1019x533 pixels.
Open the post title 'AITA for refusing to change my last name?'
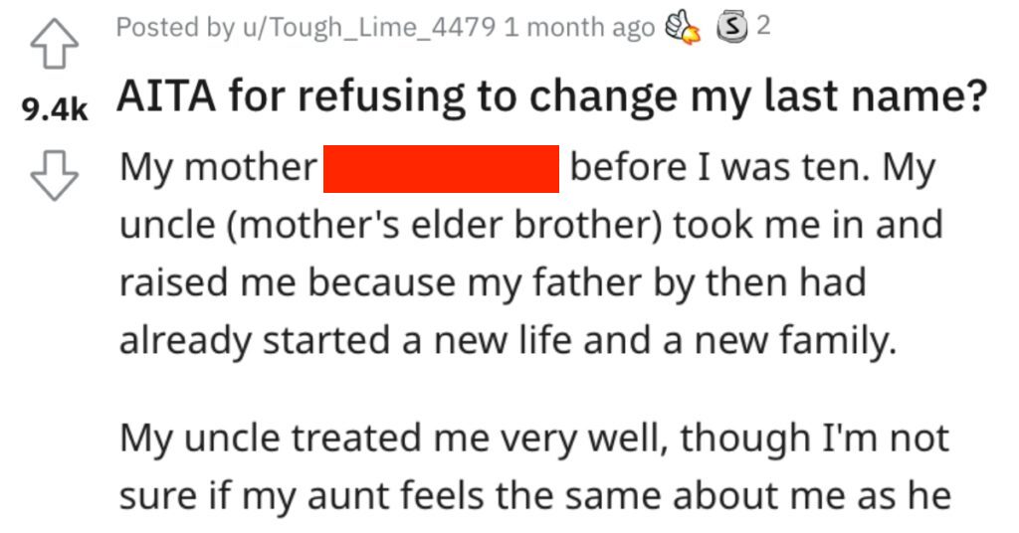click(551, 96)
